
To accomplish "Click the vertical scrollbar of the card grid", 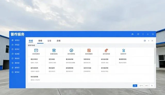I will tap(155, 56).
